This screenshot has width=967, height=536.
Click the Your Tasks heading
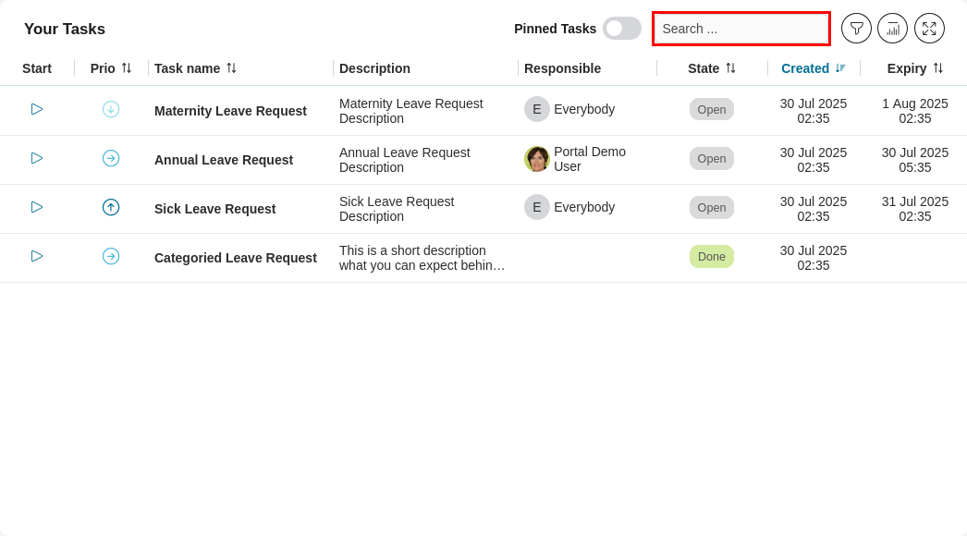click(64, 29)
